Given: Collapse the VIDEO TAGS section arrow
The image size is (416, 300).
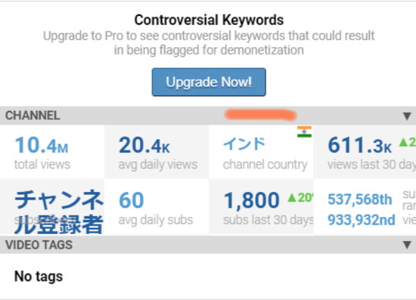Looking at the screenshot, I should click(407, 245).
